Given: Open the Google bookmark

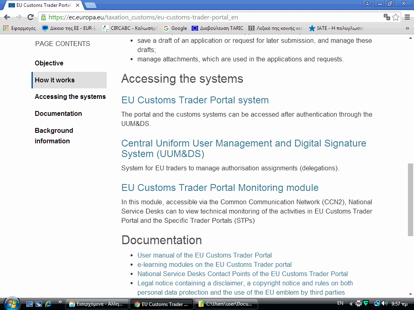Looking at the screenshot, I should point(175,28).
